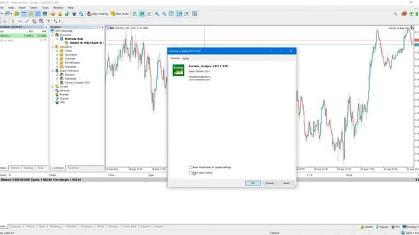
Task: Open the New Order window
Action: click(x=120, y=14)
